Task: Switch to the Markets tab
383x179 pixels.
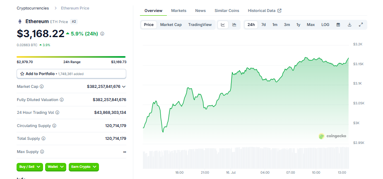Action: pyautogui.click(x=178, y=11)
